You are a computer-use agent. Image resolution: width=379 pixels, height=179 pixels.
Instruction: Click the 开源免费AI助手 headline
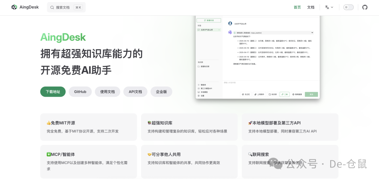pyautogui.click(x=76, y=70)
